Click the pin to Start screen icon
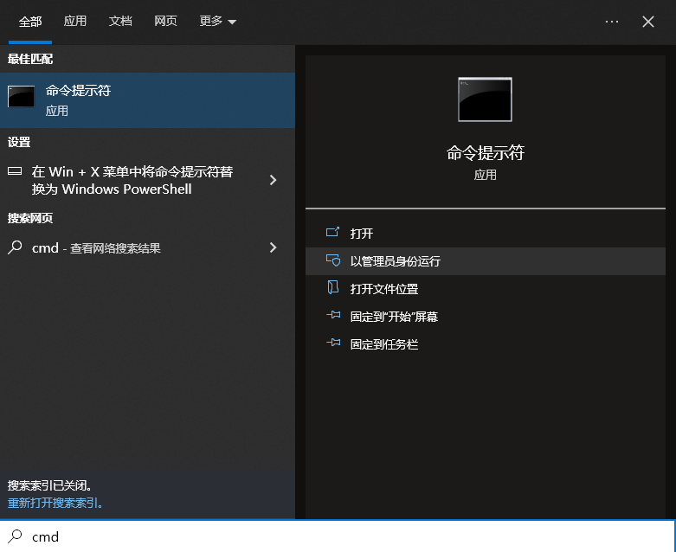The height and width of the screenshot is (552, 676). pyautogui.click(x=332, y=317)
